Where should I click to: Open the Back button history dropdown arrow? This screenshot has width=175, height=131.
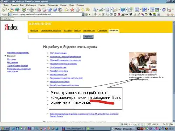point(28,10)
